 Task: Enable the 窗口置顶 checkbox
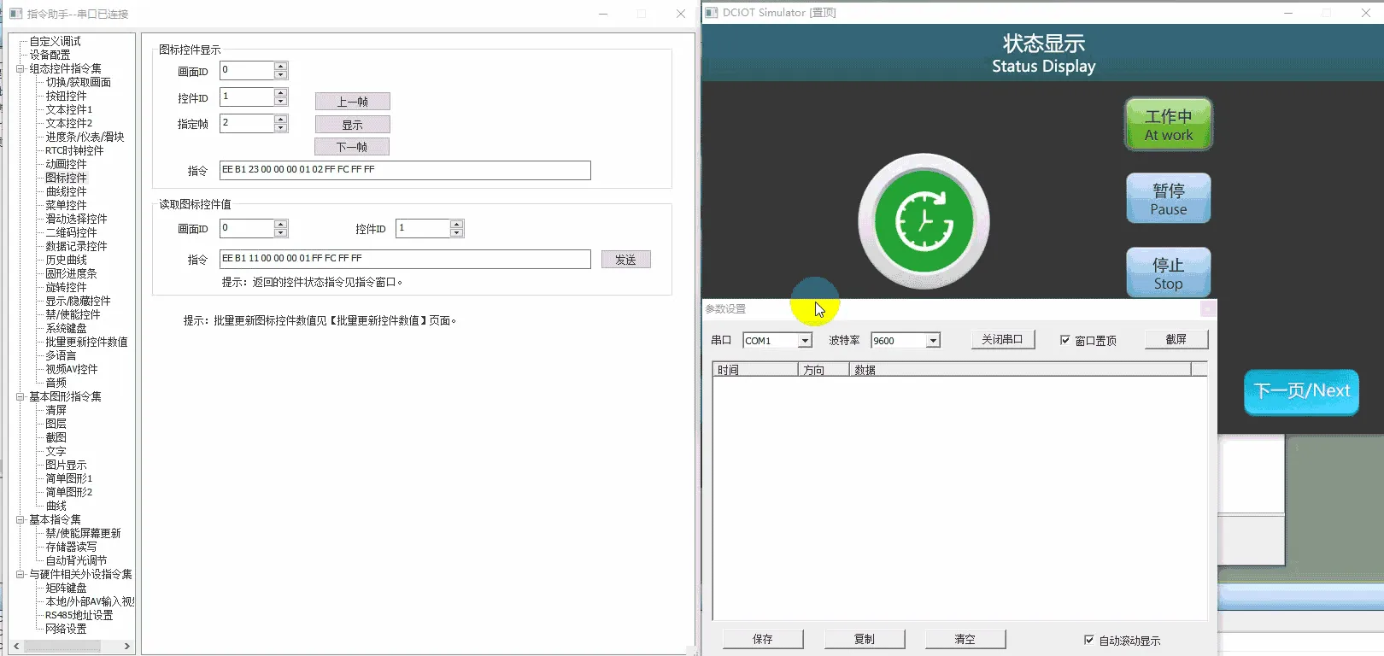point(1065,340)
